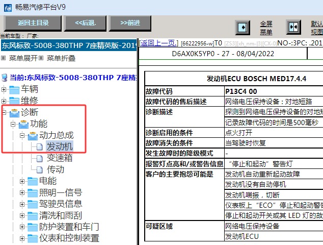Viewport: 323px width, 245px height.
Task: Expand the 车辆 tree node
Action: (x=4, y=90)
